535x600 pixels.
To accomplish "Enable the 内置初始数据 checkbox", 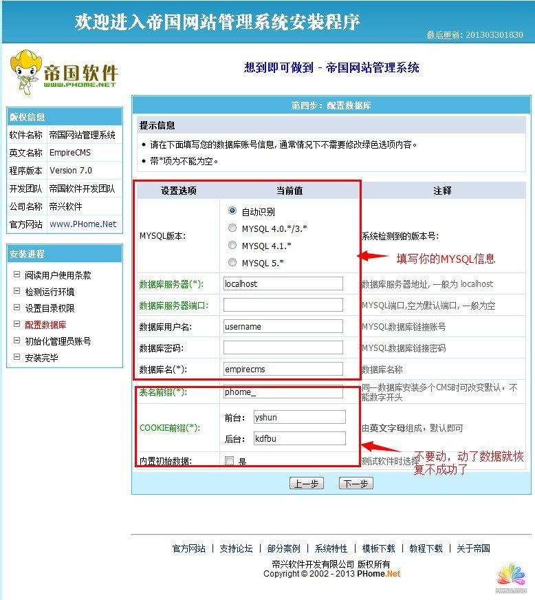I will 230,461.
